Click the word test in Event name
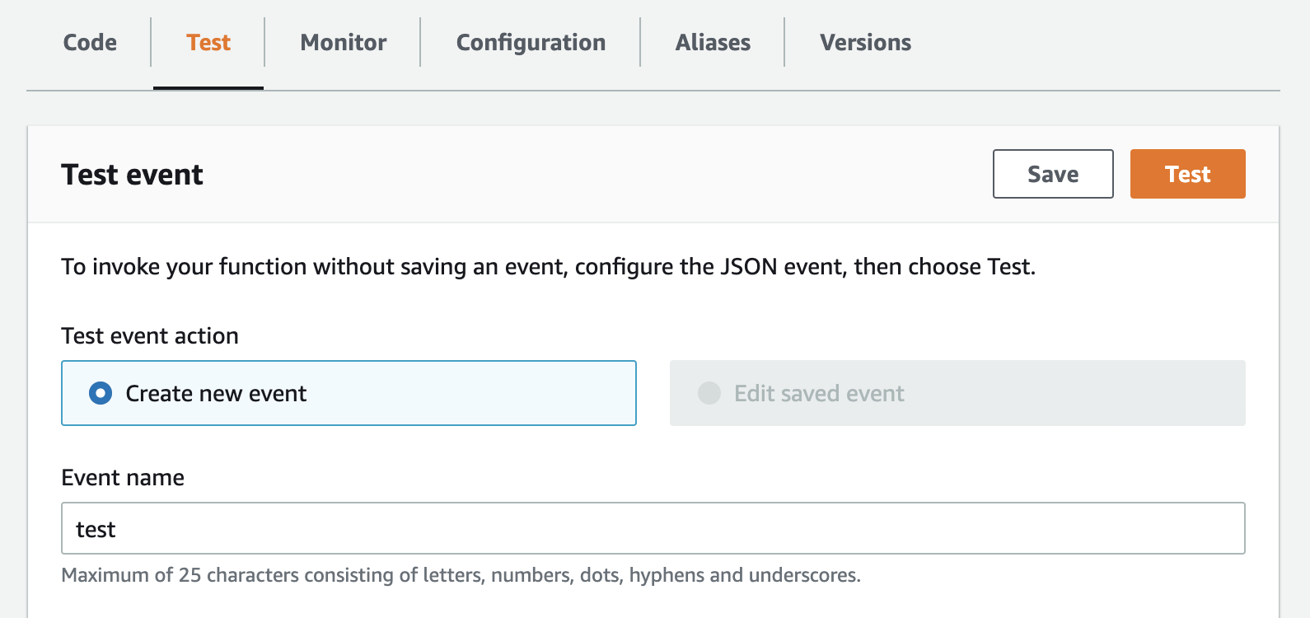Screen dimensions: 1310x618 (96, 529)
